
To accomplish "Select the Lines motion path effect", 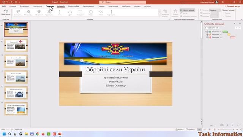I will 60,13.
